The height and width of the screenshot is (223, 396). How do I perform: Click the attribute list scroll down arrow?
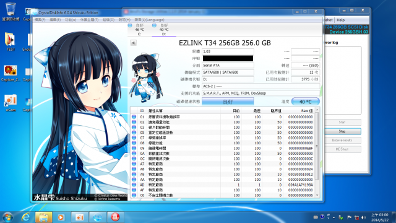[317, 195]
